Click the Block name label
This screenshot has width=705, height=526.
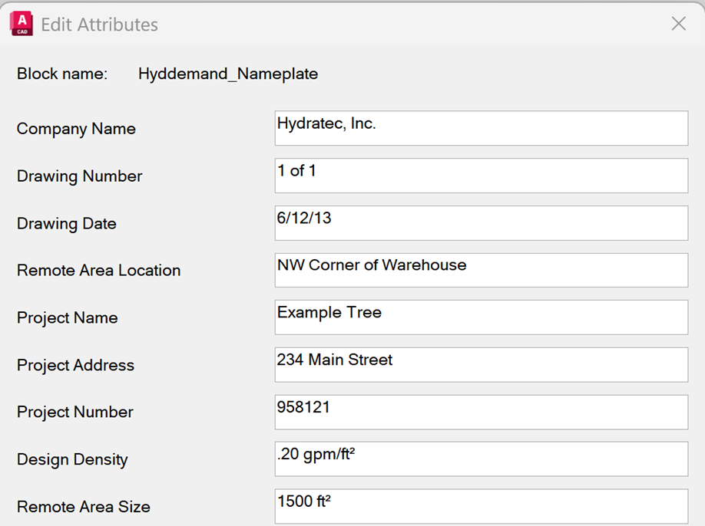pyautogui.click(x=61, y=74)
